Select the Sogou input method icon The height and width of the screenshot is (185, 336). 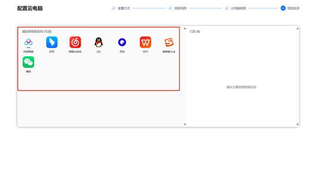[x=169, y=42]
